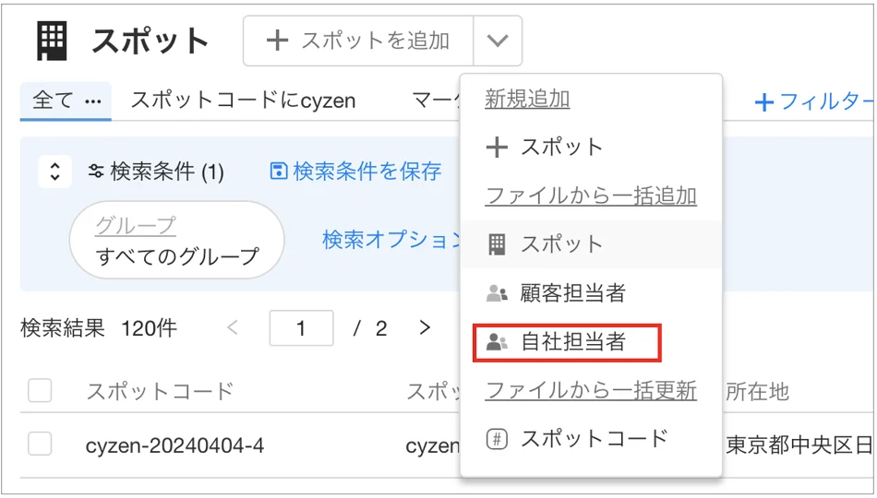Image resolution: width=877 pixels, height=498 pixels.
Task: Click the スポットを追加 button
Action: [358, 41]
